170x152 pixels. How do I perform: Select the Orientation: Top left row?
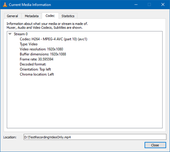pos(35,69)
